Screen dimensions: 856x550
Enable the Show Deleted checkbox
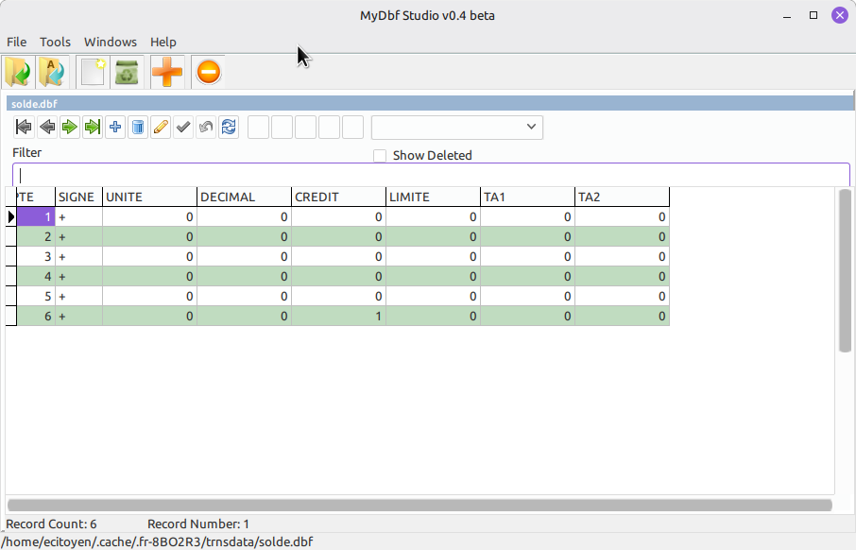[380, 156]
